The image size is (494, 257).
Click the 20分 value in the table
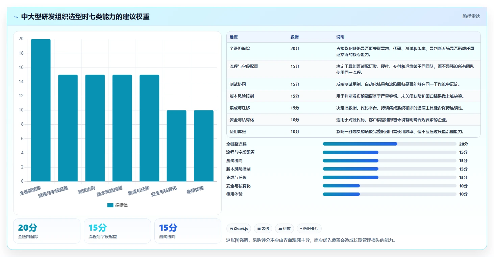[x=295, y=49]
